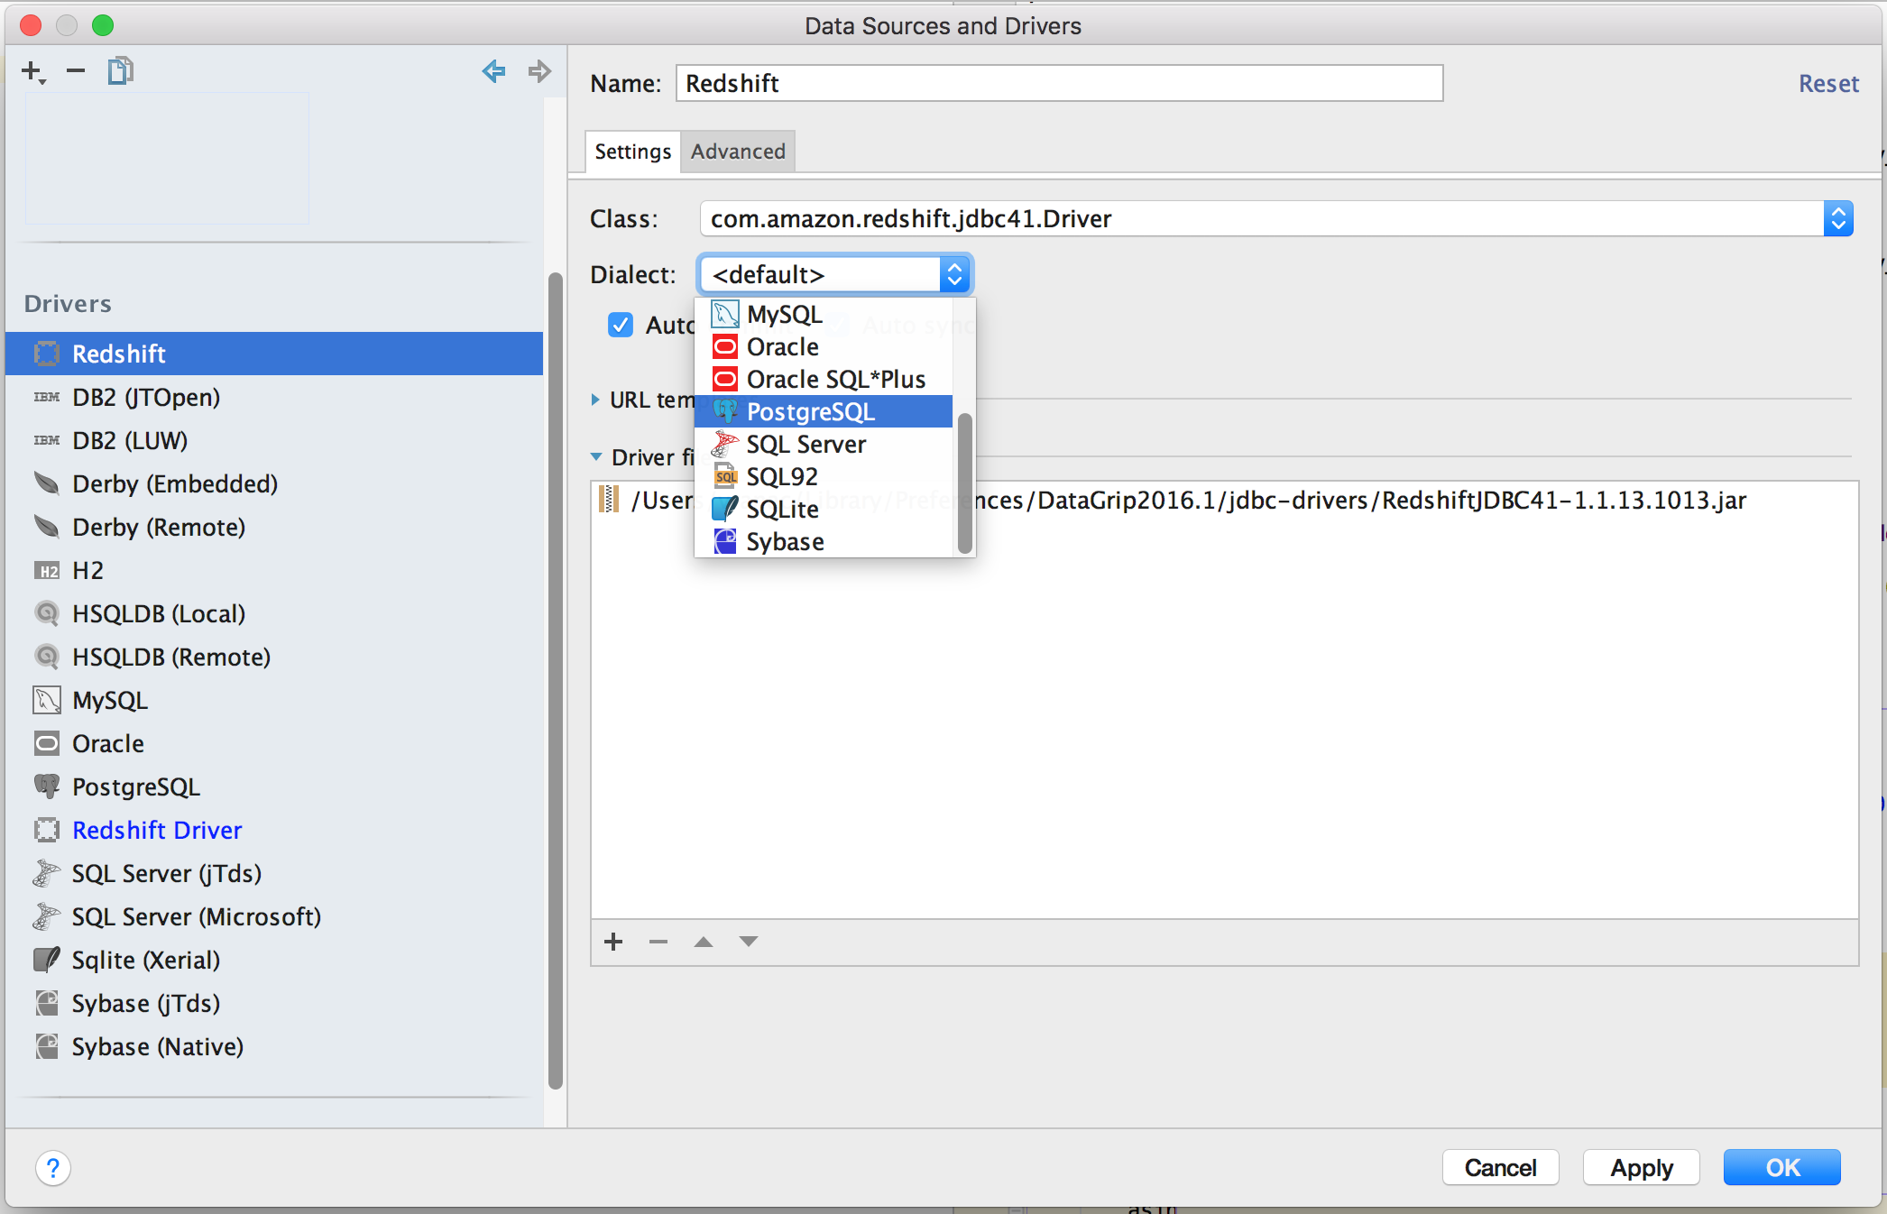The height and width of the screenshot is (1214, 1887).
Task: Click the SQL92 icon in dialect list
Action: (725, 476)
